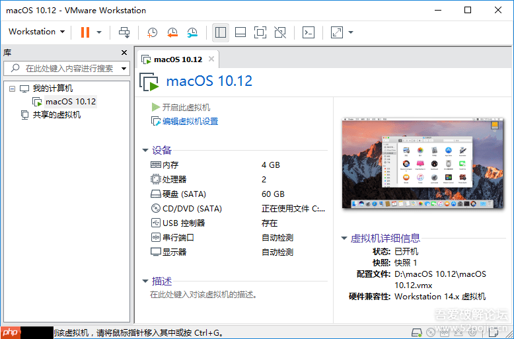514x339 pixels.
Task: Collapse the 虚拟机详细信息 section
Action: click(344, 238)
